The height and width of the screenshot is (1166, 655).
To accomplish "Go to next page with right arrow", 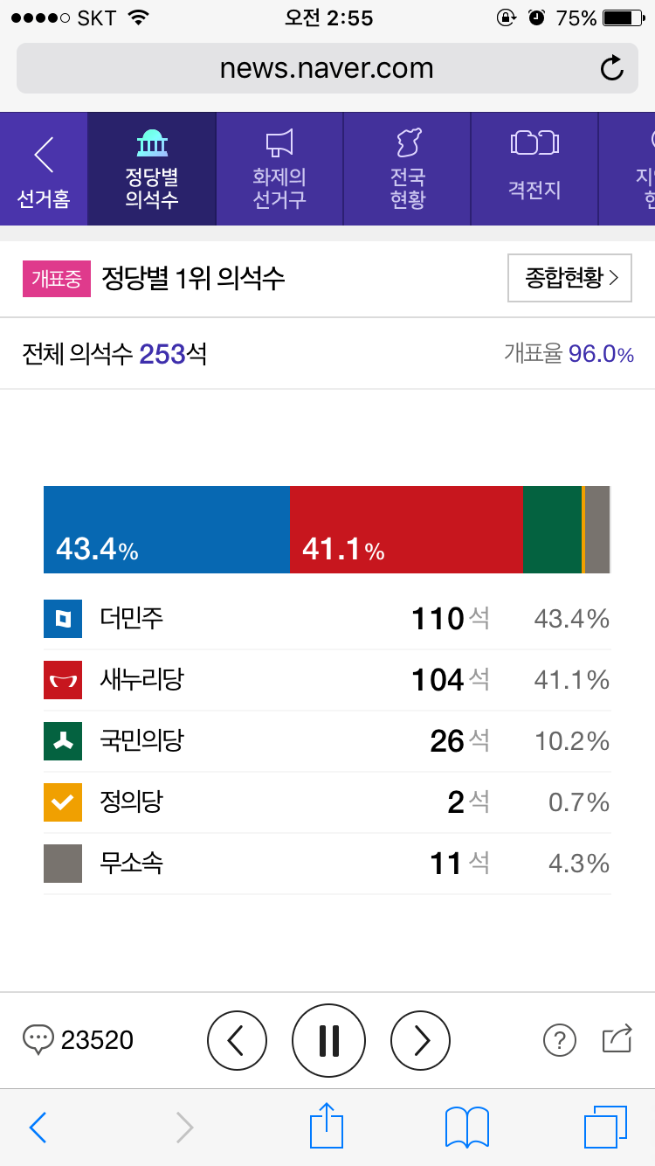I will click(x=420, y=1040).
